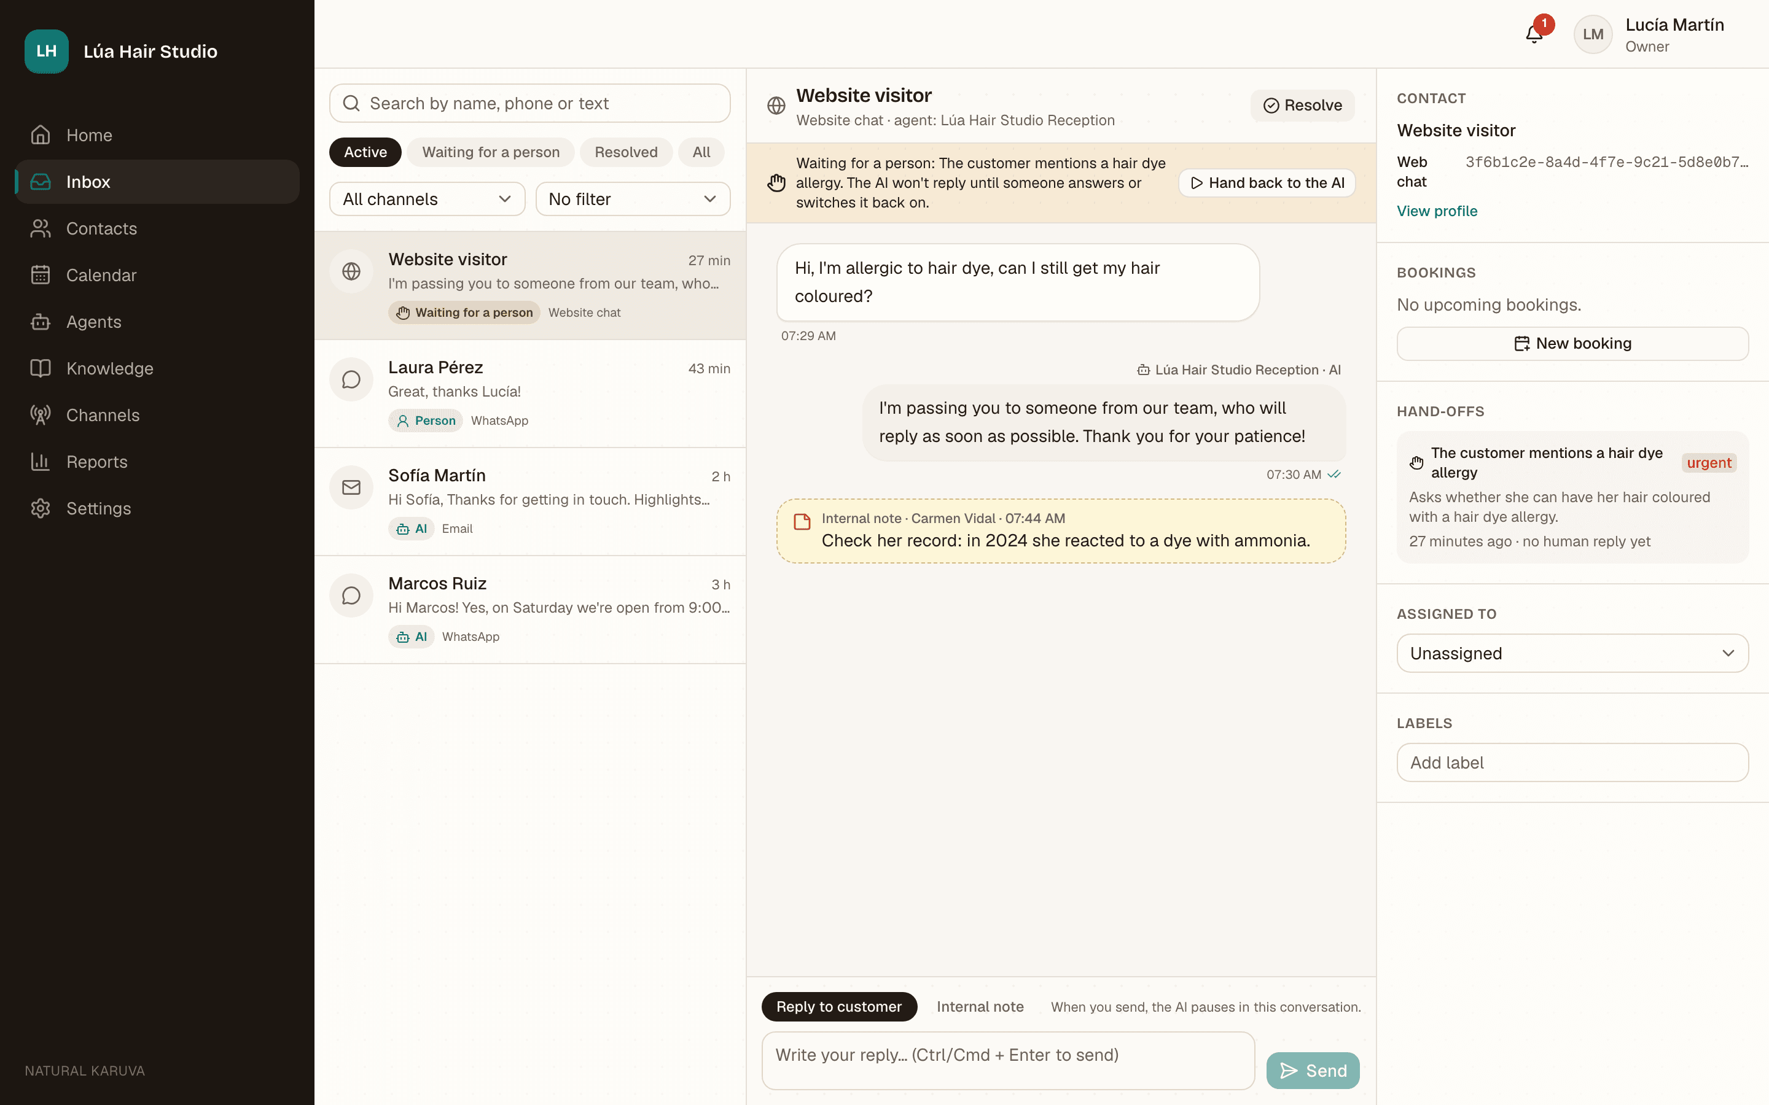1769x1105 pixels.
Task: Expand the No filter dropdown
Action: (x=633, y=199)
